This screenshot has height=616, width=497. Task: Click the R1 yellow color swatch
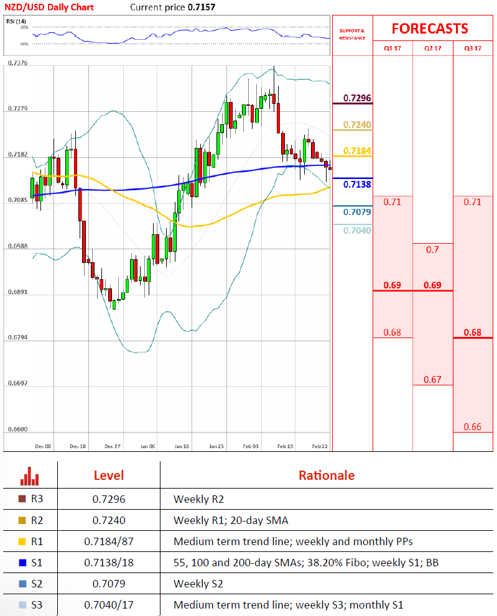point(22,541)
